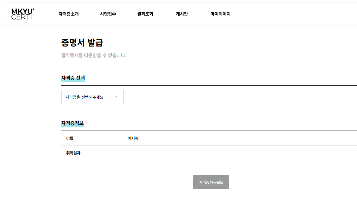Navigate to the 게시판 menu

(182, 14)
